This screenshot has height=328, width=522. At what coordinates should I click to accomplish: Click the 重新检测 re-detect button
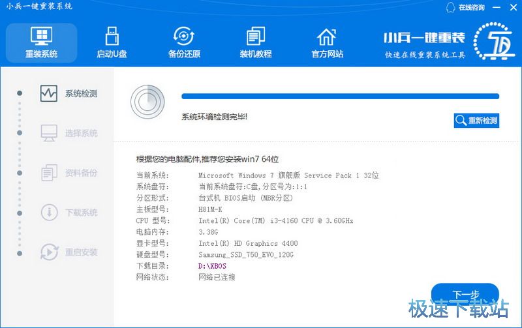(476, 121)
